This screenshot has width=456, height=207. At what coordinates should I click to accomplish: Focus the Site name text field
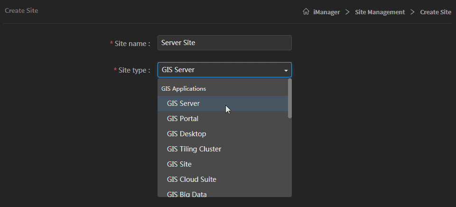point(224,43)
